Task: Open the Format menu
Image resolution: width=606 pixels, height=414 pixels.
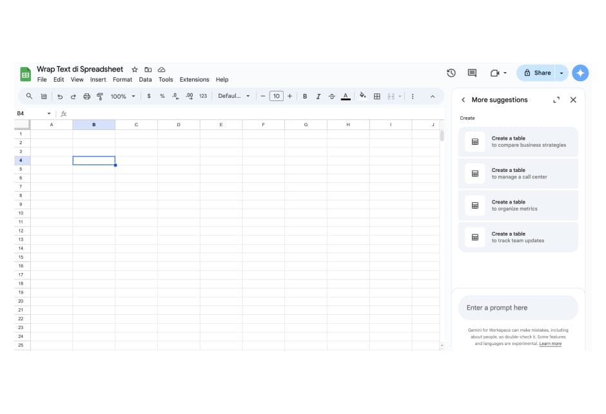Action: pos(122,79)
